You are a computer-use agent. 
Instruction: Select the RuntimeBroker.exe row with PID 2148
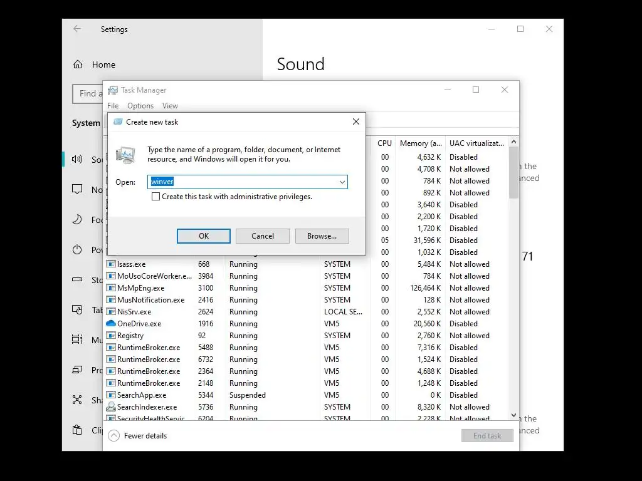click(306, 383)
